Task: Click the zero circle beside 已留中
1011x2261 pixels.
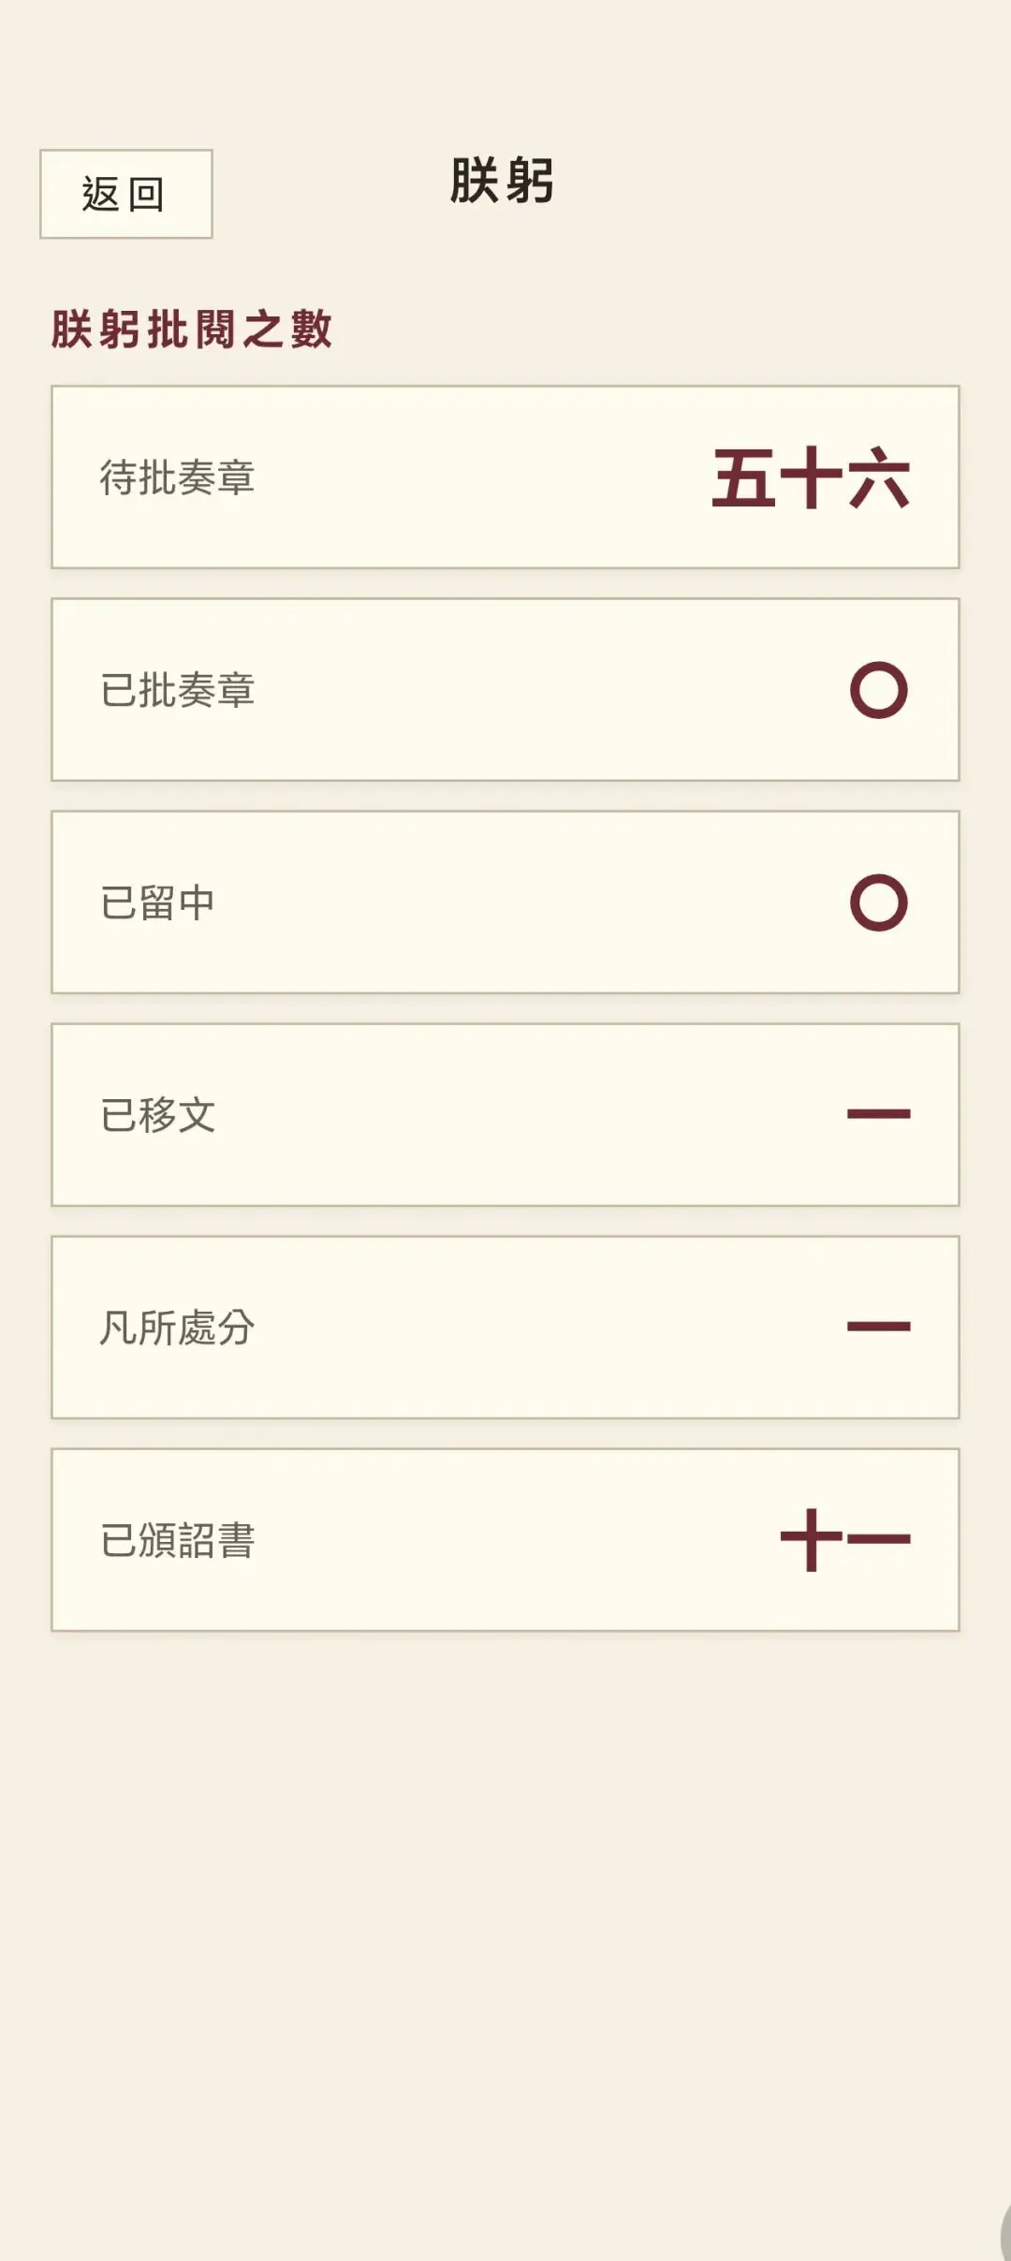Action: pyautogui.click(x=878, y=903)
